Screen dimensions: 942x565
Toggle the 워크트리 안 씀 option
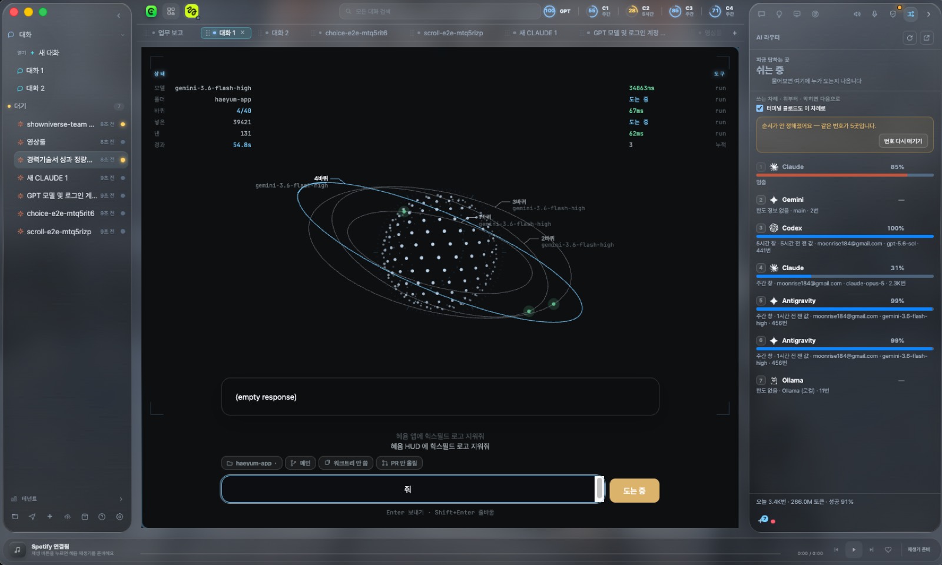pyautogui.click(x=346, y=463)
